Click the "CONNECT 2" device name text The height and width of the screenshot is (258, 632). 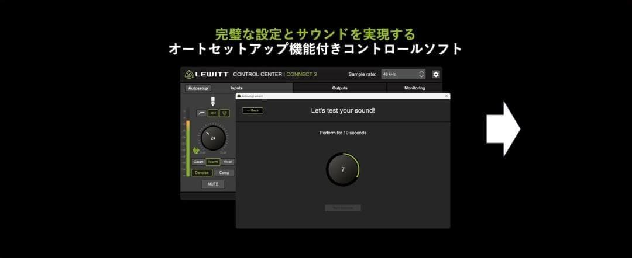pos(301,74)
